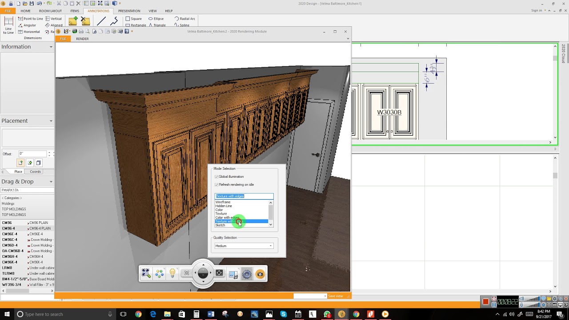
Task: Click the zoom-to-fit magnifier icon
Action: pyautogui.click(x=146, y=274)
